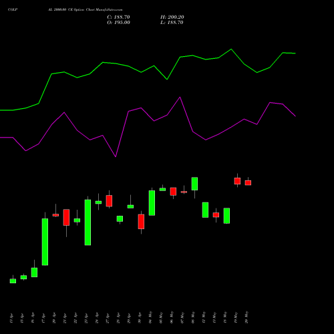Viewport: 334px width, 334px height.
Task: Click the green candle on 04 May
Action: (x=152, y=203)
